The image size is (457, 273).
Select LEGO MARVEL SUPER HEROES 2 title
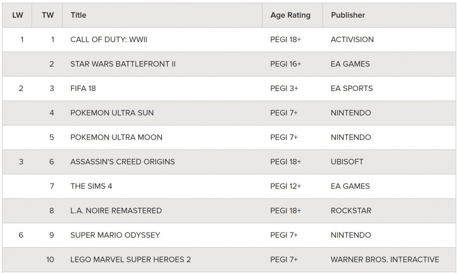130,260
